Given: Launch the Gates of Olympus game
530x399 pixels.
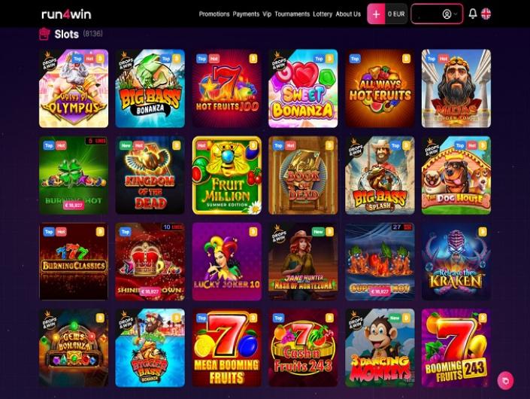Looking at the screenshot, I should click(74, 88).
